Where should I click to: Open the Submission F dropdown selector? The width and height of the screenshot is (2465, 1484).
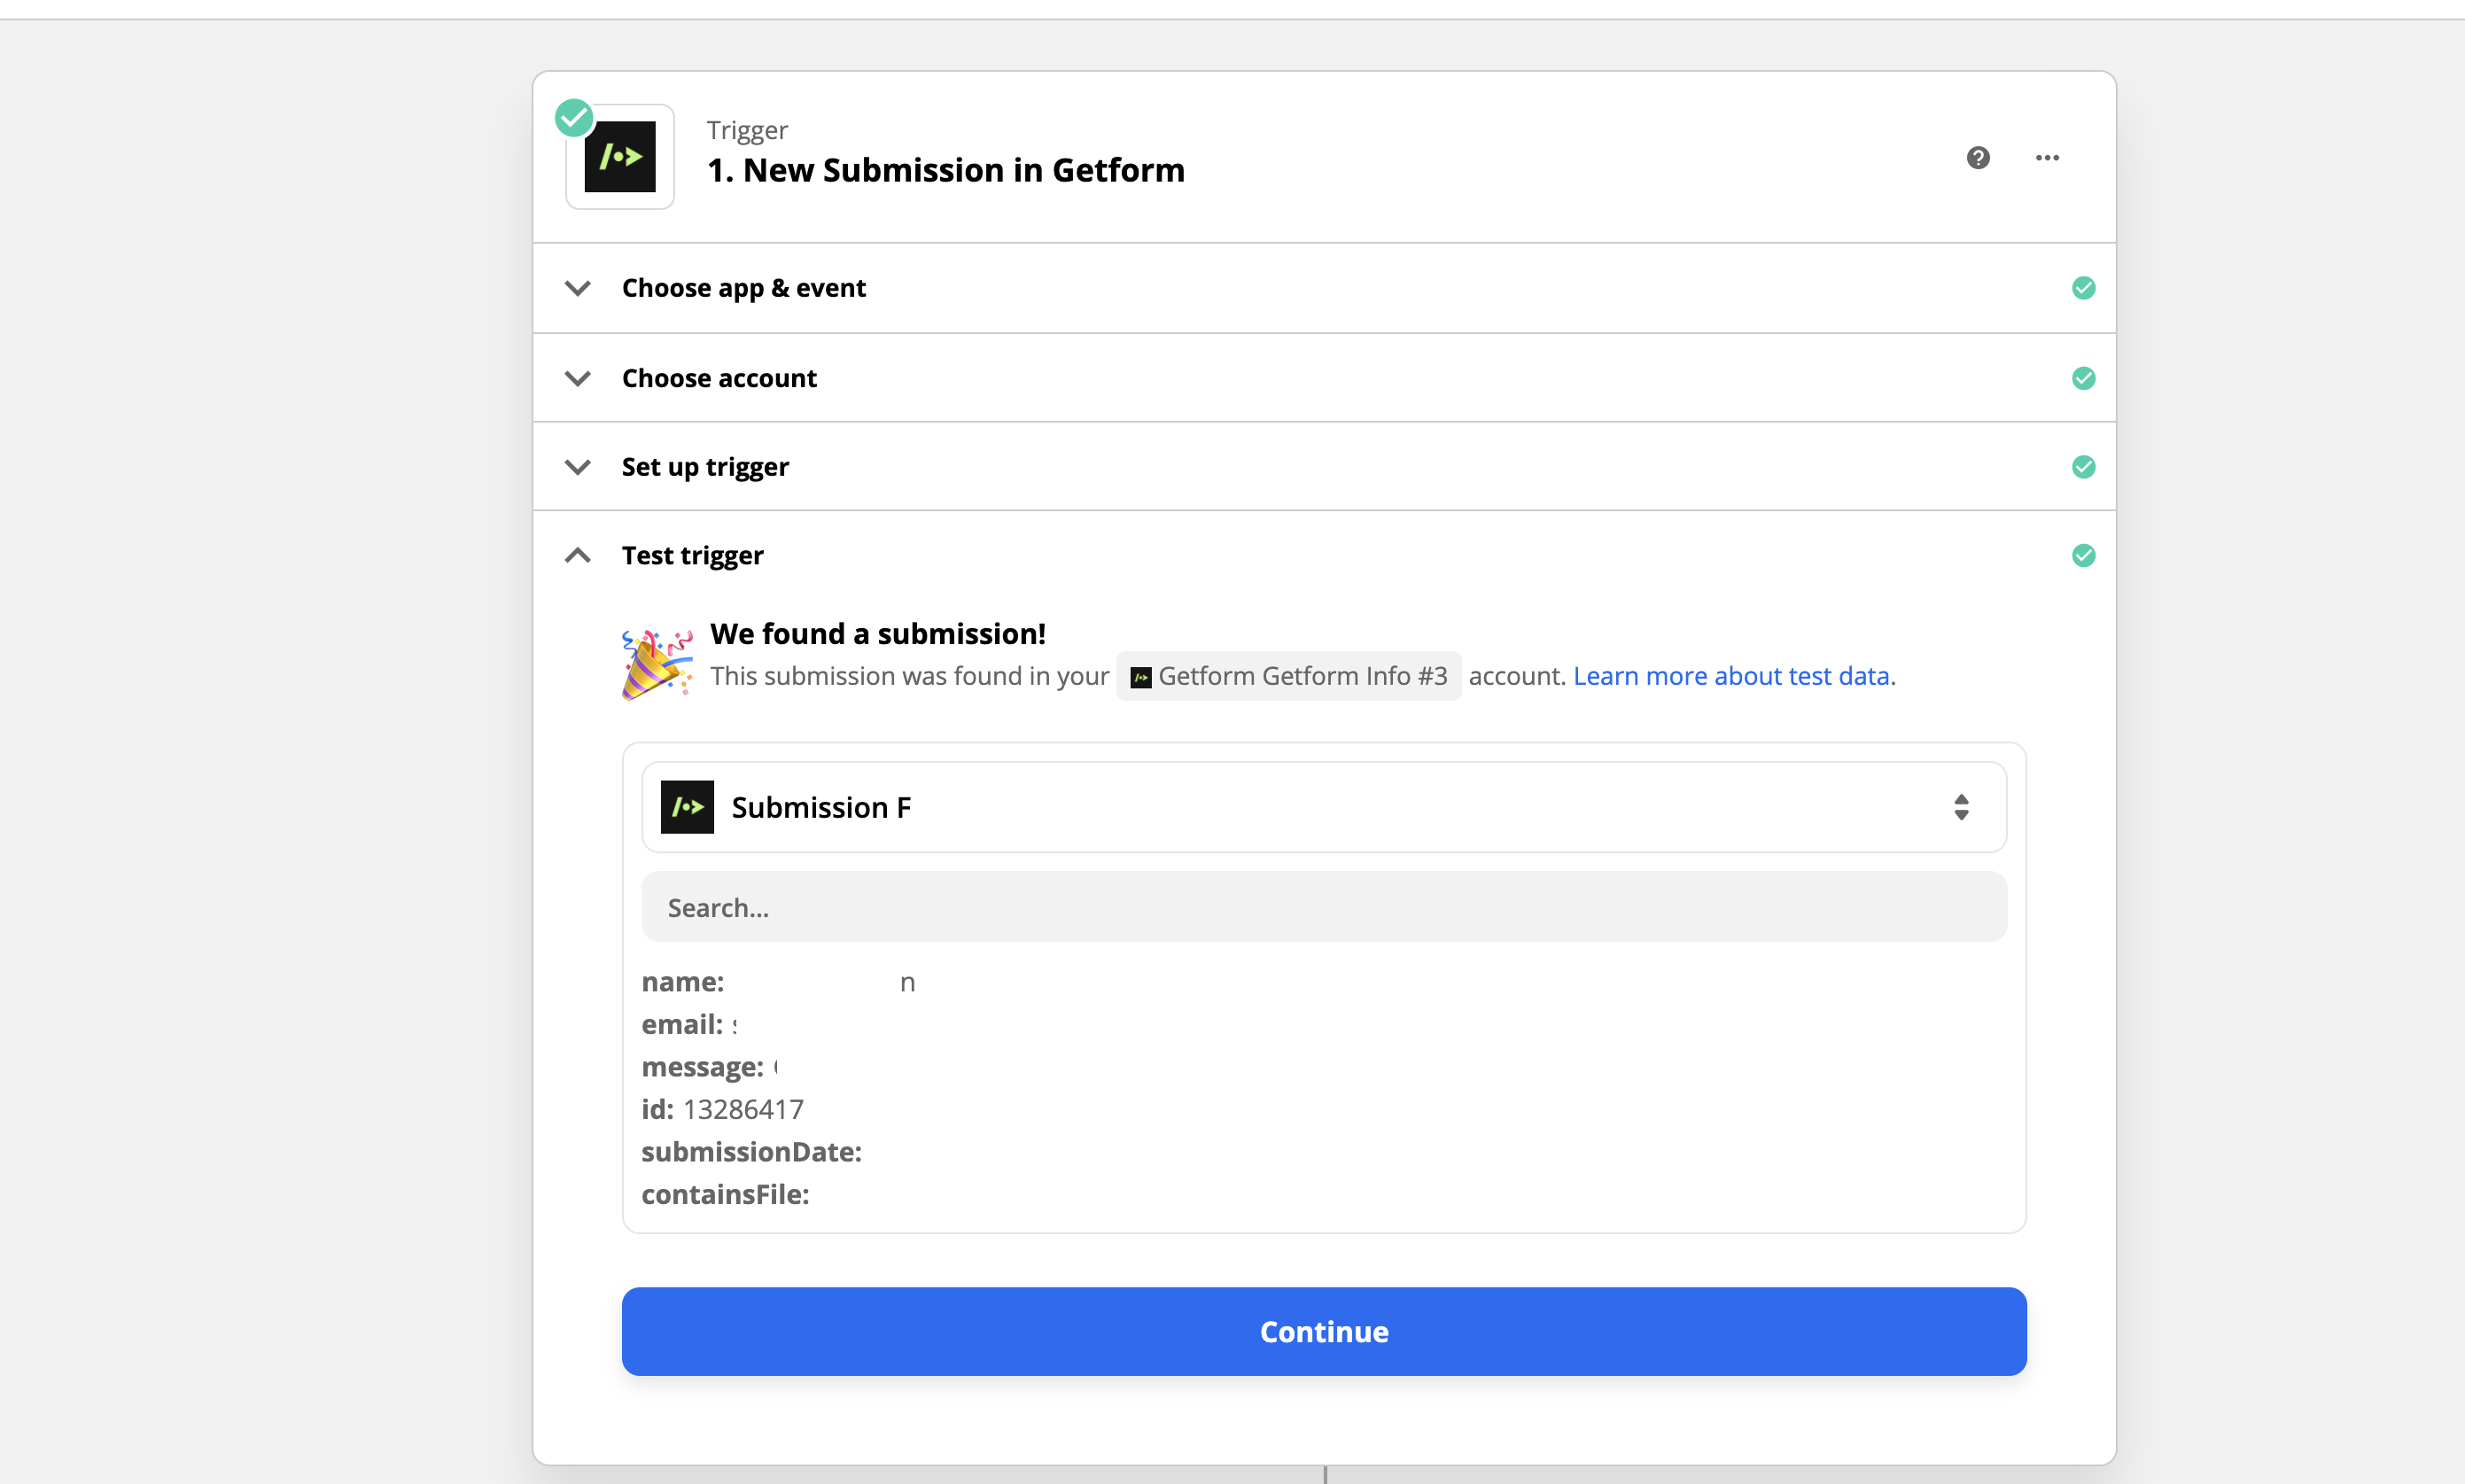1324,807
